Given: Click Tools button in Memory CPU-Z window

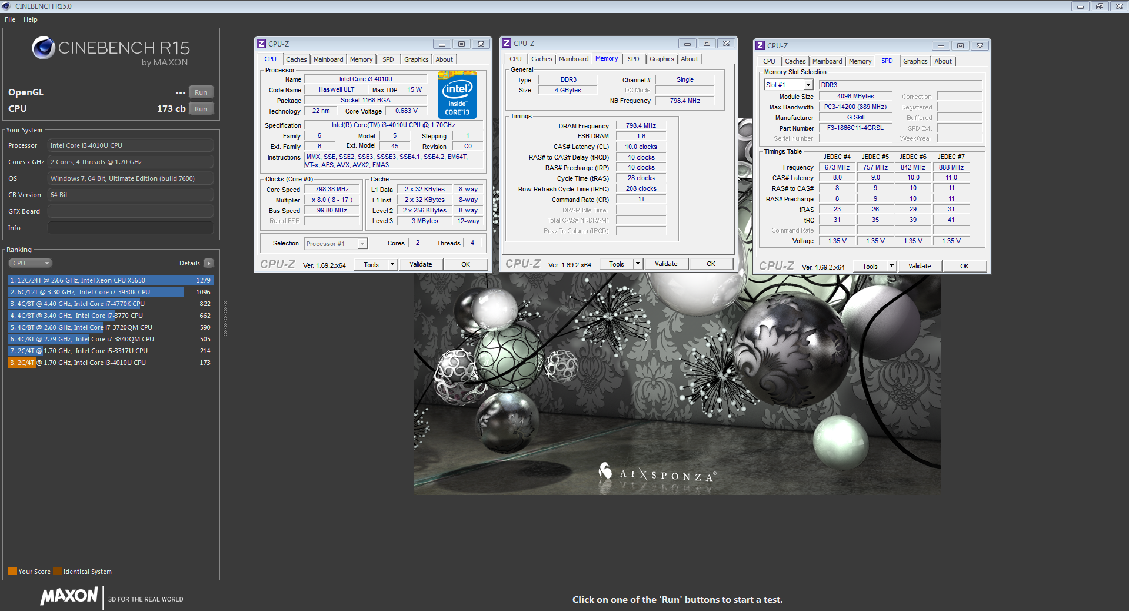Looking at the screenshot, I should [617, 264].
